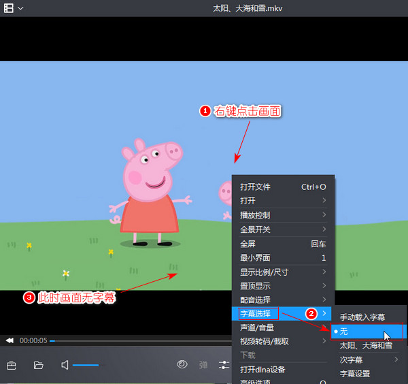Open 字幕设置 subtitle settings

pyautogui.click(x=368, y=374)
